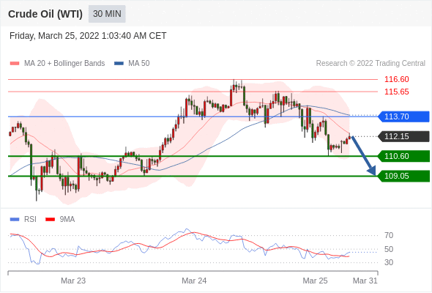The width and height of the screenshot is (432, 293).
Task: Toggle the RSI legend label
Action: click(x=30, y=220)
